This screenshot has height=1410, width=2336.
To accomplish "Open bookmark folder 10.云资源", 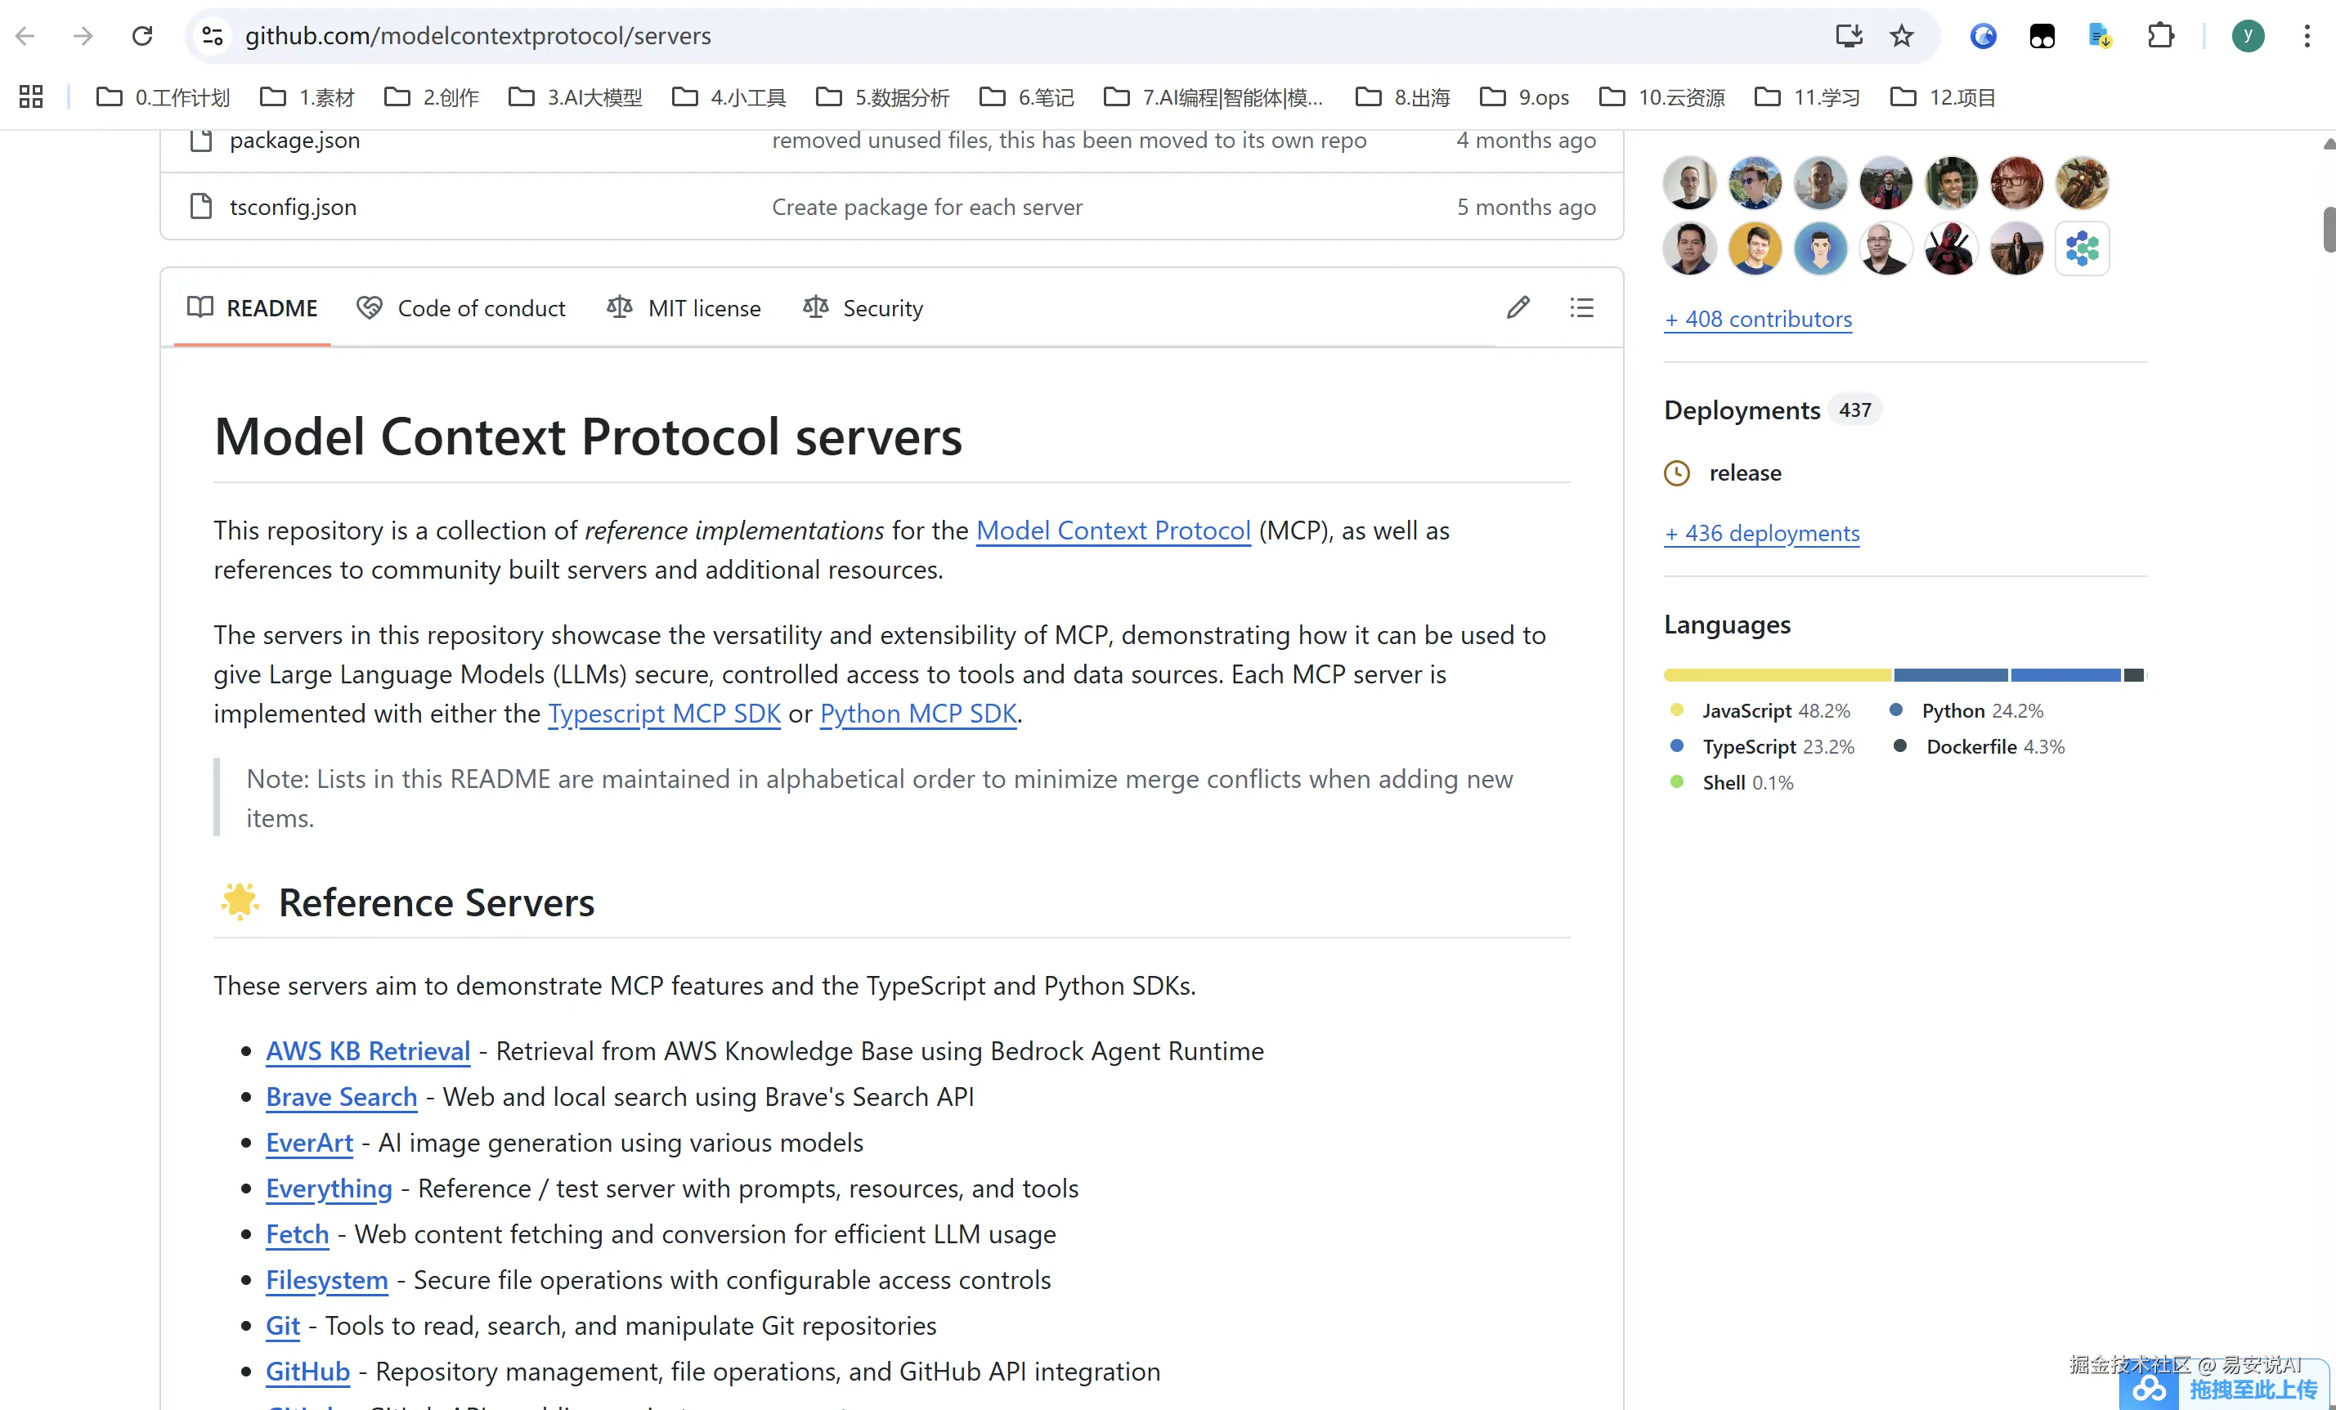I will 1662,96.
